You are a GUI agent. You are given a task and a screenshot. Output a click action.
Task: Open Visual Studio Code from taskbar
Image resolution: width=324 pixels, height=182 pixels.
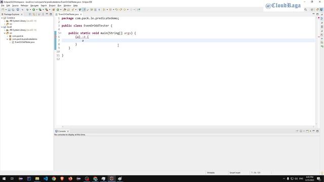point(46,178)
